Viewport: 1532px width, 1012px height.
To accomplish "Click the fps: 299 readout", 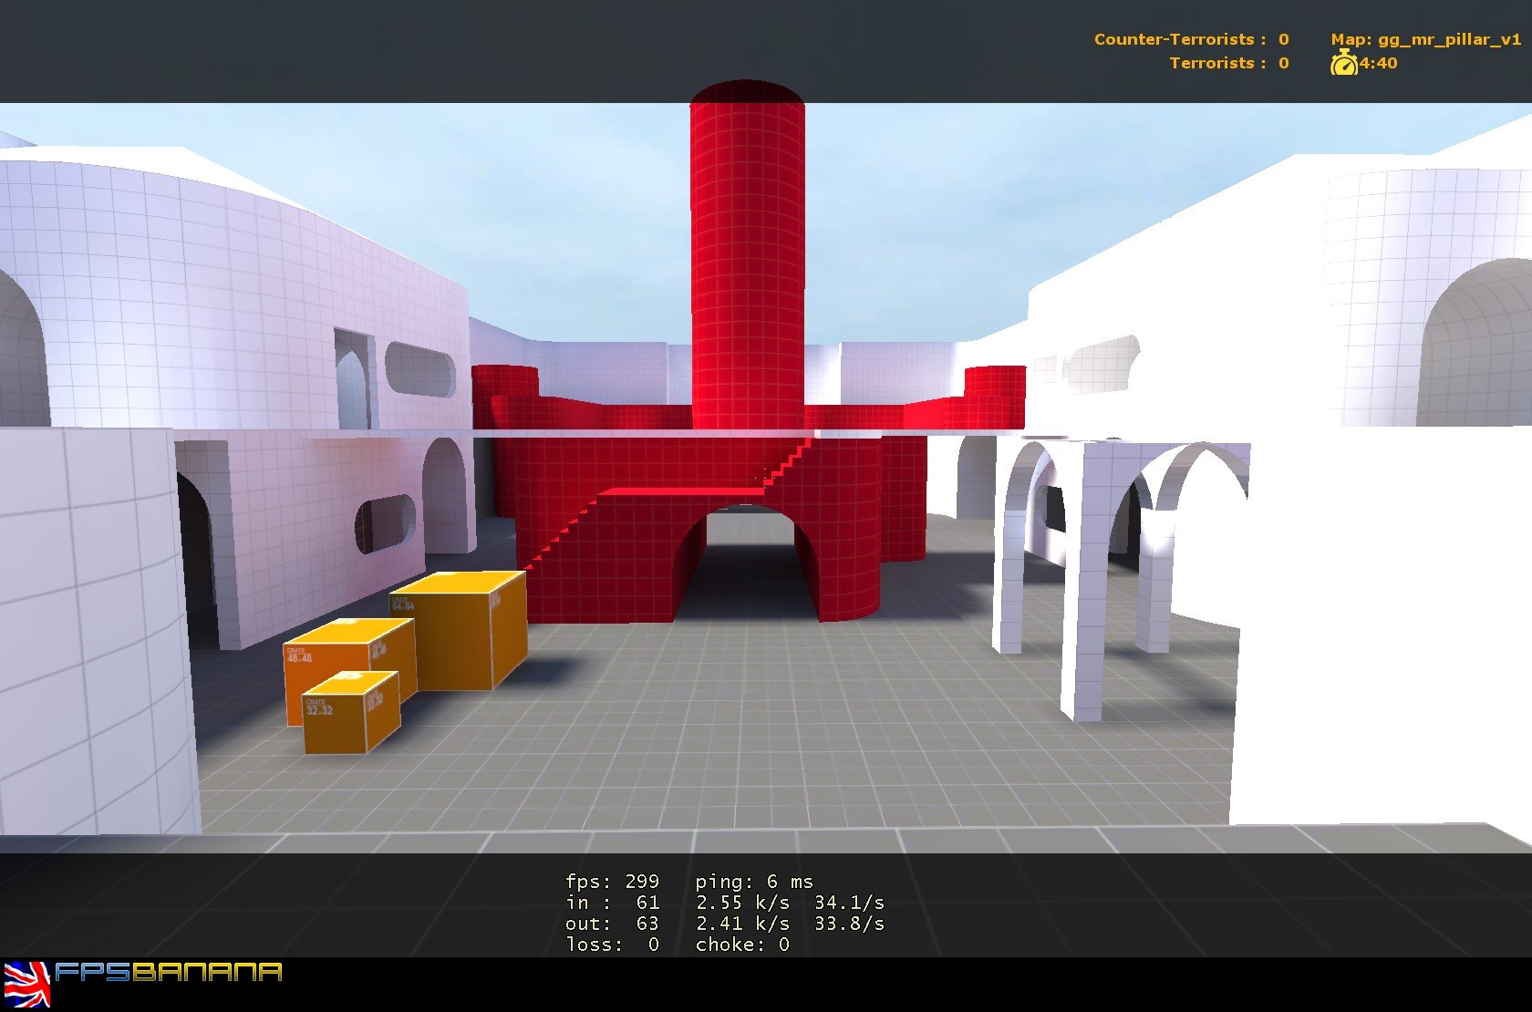I will tap(611, 881).
